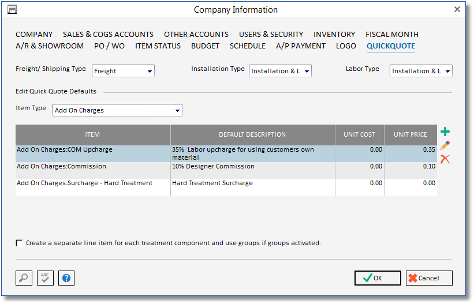This screenshot has width=474, height=304.
Task: Open the A/R & SHOWROOM tab
Action: click(x=50, y=46)
